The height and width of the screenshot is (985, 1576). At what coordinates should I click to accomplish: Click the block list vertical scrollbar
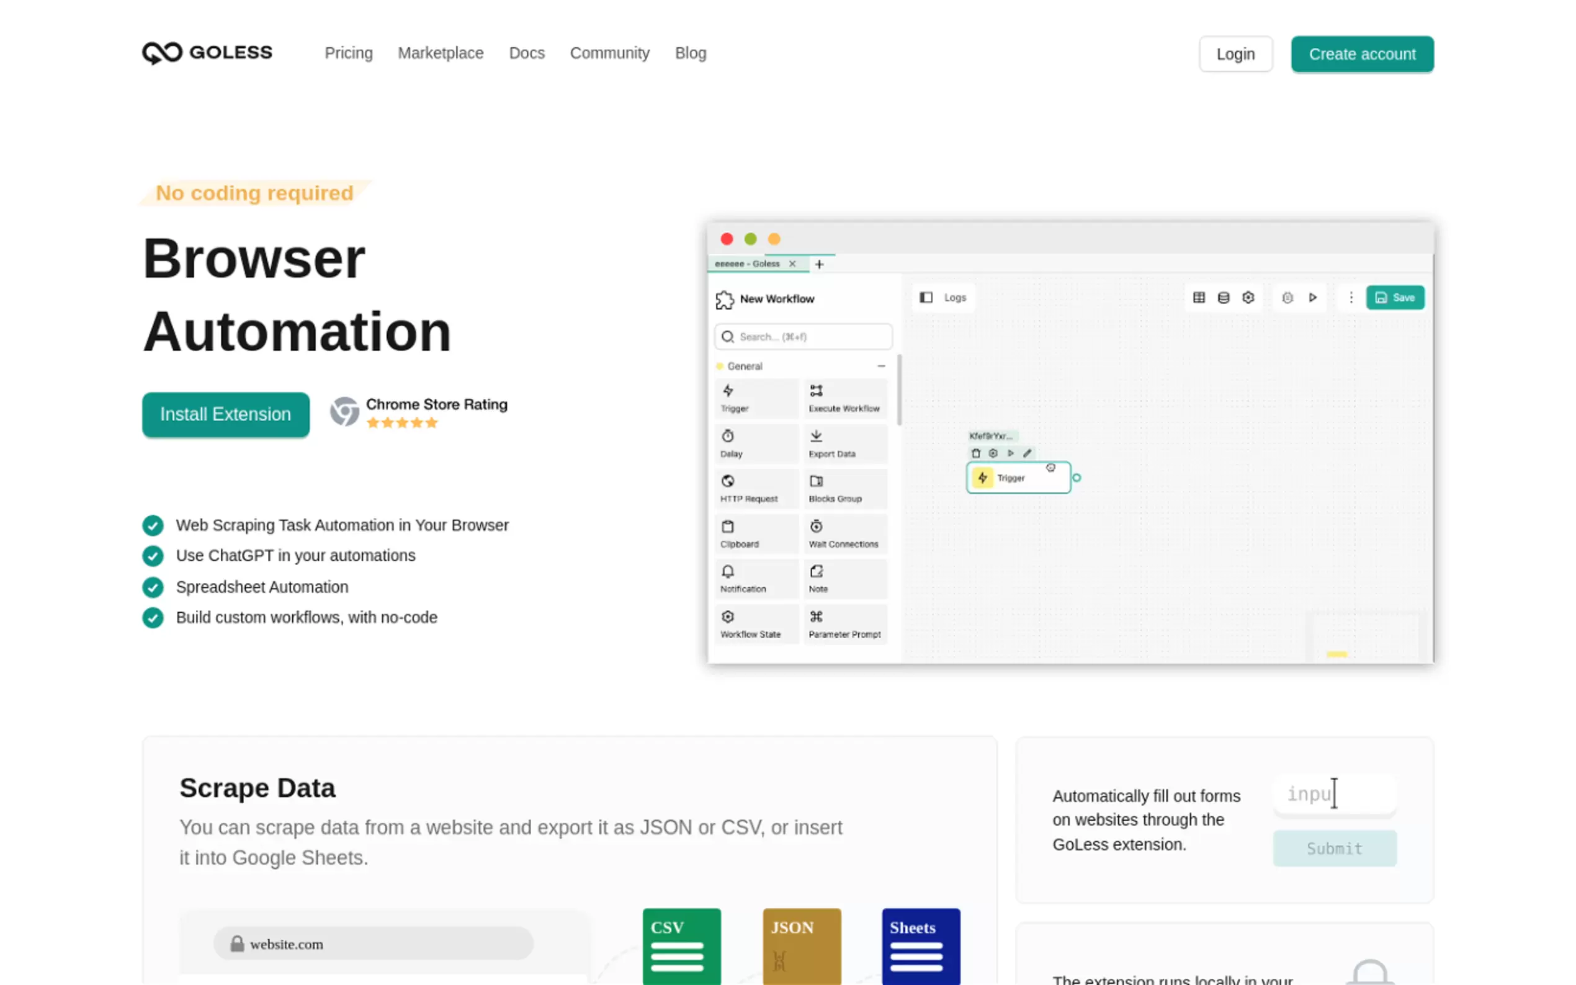(899, 391)
